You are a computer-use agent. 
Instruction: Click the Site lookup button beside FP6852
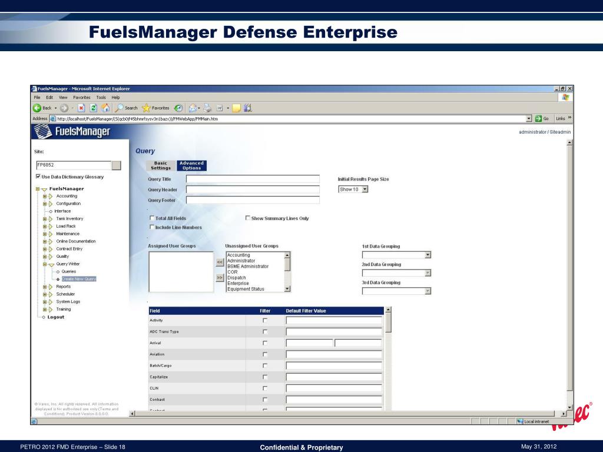pyautogui.click(x=116, y=165)
